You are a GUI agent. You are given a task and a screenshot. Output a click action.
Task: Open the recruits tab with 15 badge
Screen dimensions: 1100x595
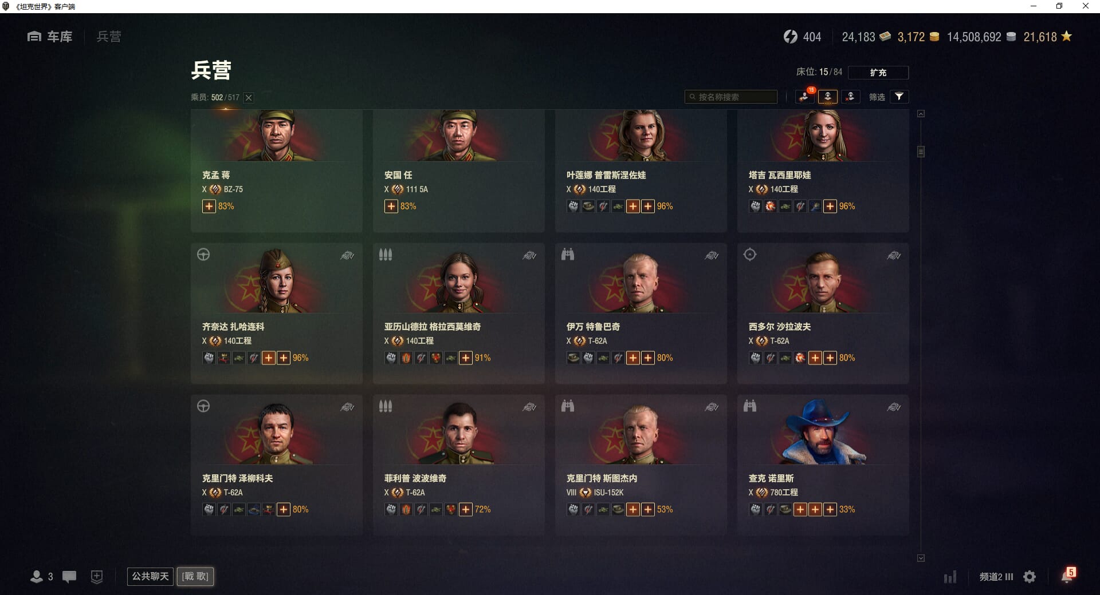coord(805,97)
